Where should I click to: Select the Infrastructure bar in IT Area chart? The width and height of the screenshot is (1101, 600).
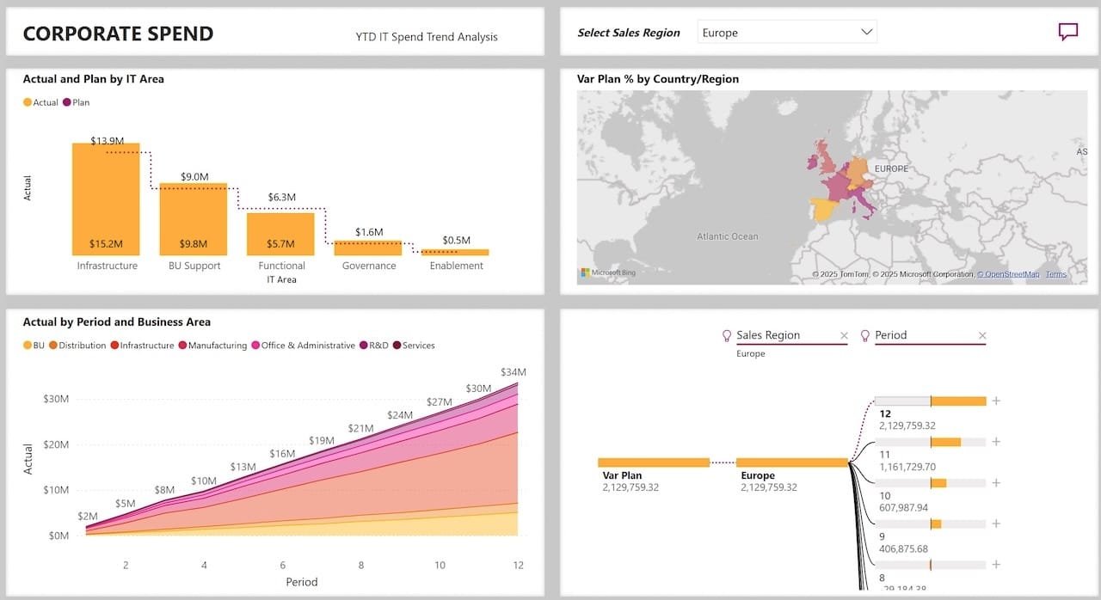click(106, 199)
